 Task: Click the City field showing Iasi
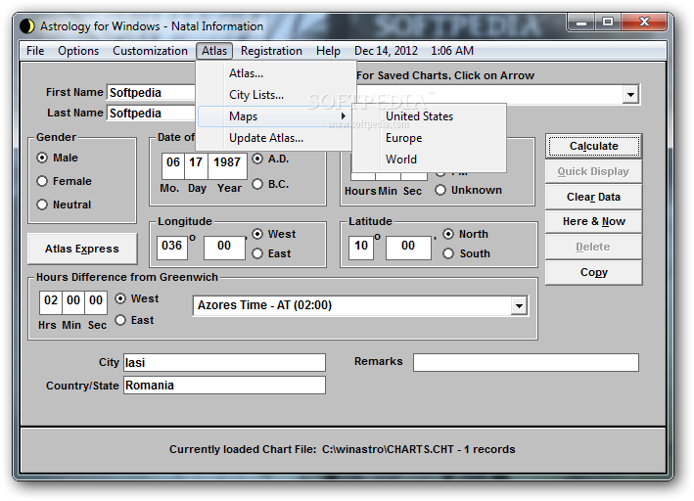pos(224,362)
